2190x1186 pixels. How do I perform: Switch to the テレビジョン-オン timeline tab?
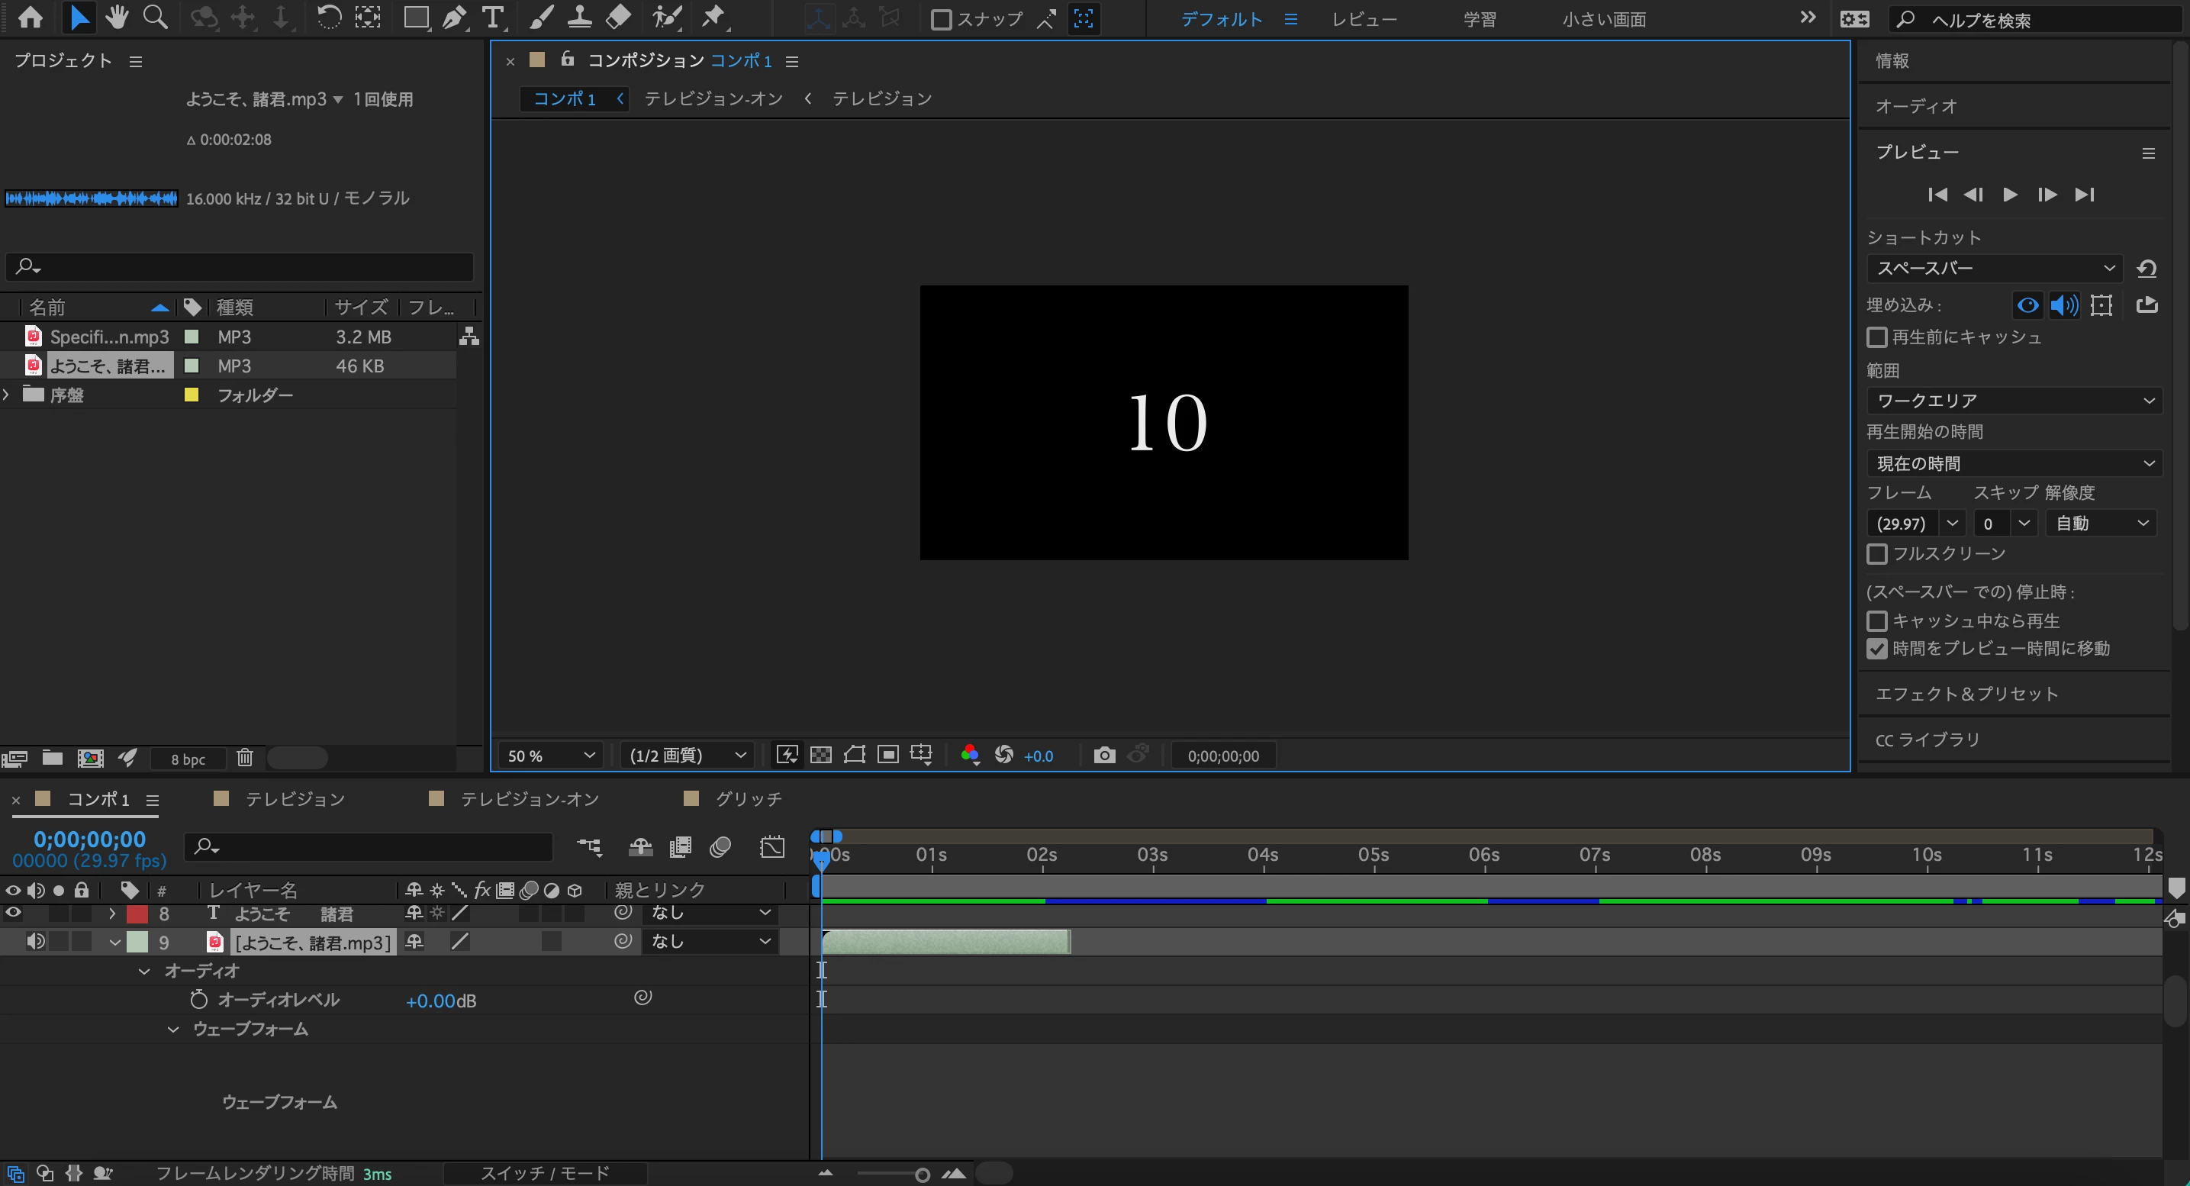point(529,799)
